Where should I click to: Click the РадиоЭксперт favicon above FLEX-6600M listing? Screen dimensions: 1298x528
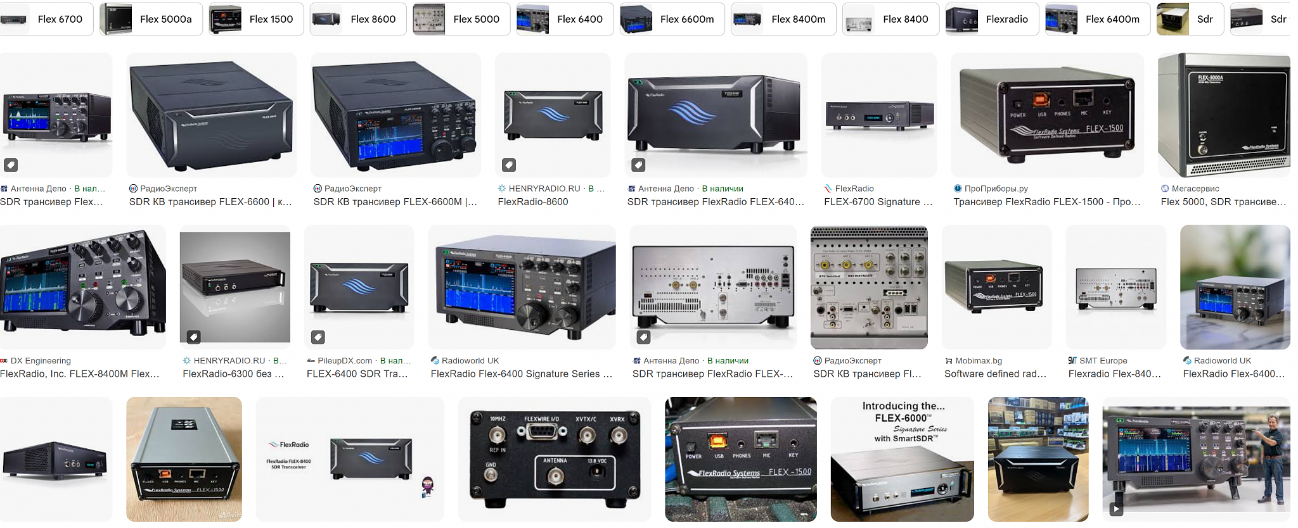tap(318, 189)
